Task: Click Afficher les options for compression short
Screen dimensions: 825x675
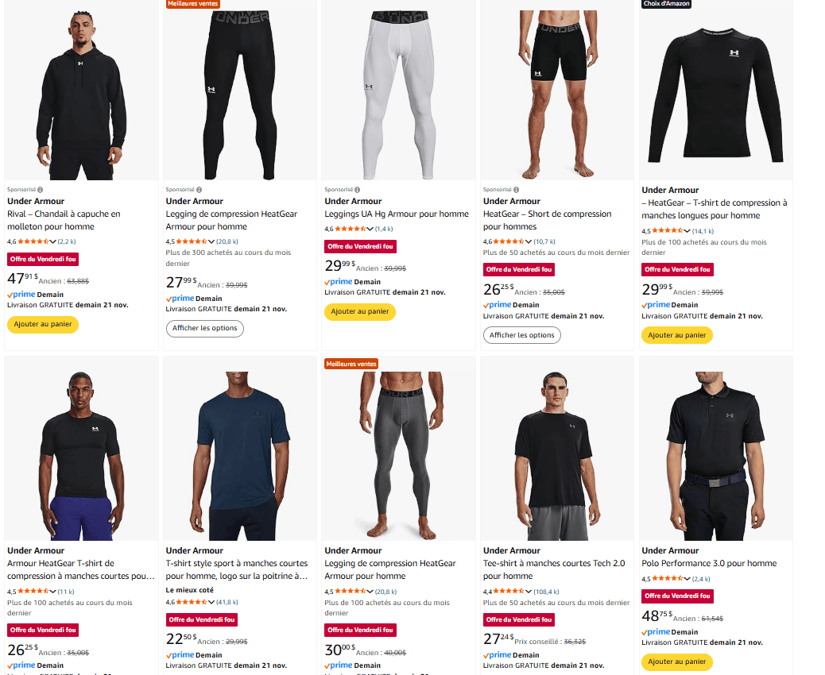Action: [x=522, y=335]
